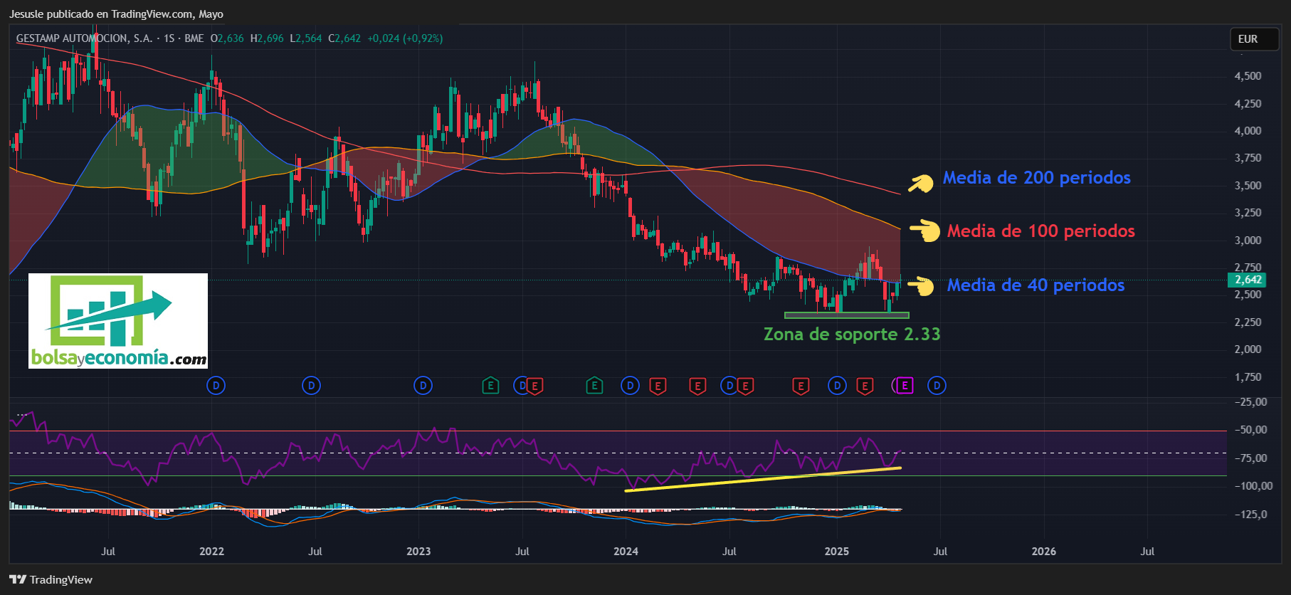Click the dividend marker at January 2023

click(423, 386)
